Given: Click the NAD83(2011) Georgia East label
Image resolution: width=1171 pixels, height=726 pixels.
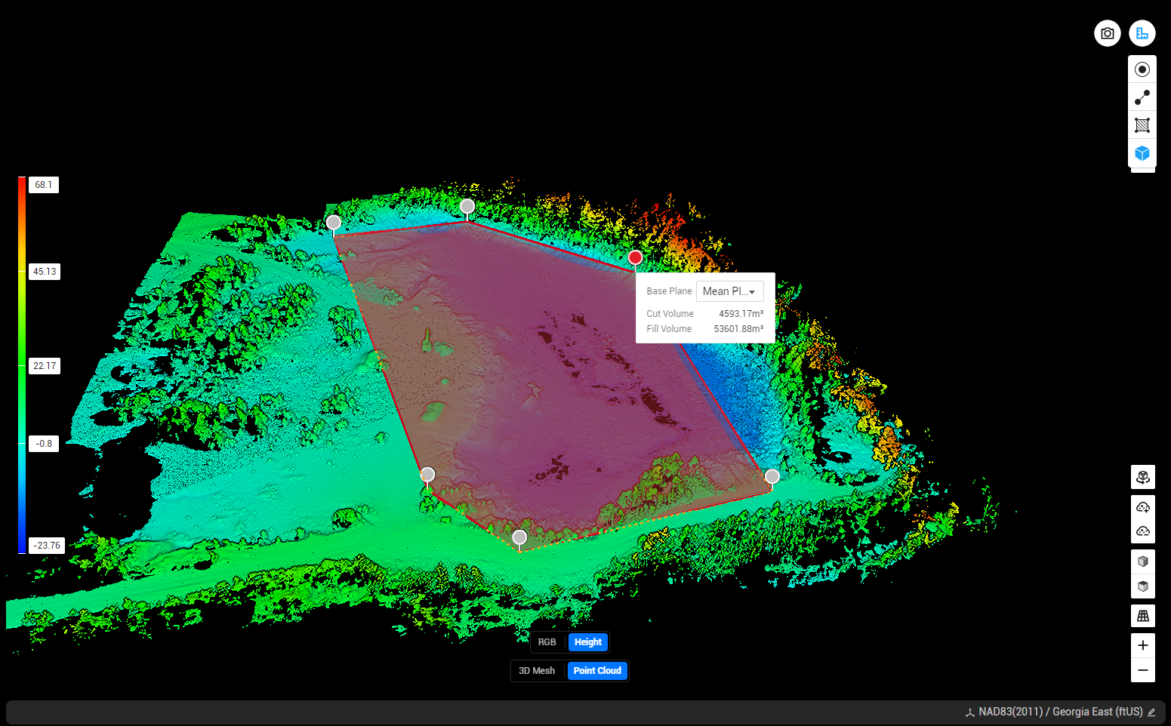Looking at the screenshot, I should pos(1060,711).
